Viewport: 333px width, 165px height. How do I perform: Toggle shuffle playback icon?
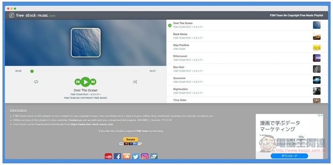pyautogui.click(x=135, y=82)
